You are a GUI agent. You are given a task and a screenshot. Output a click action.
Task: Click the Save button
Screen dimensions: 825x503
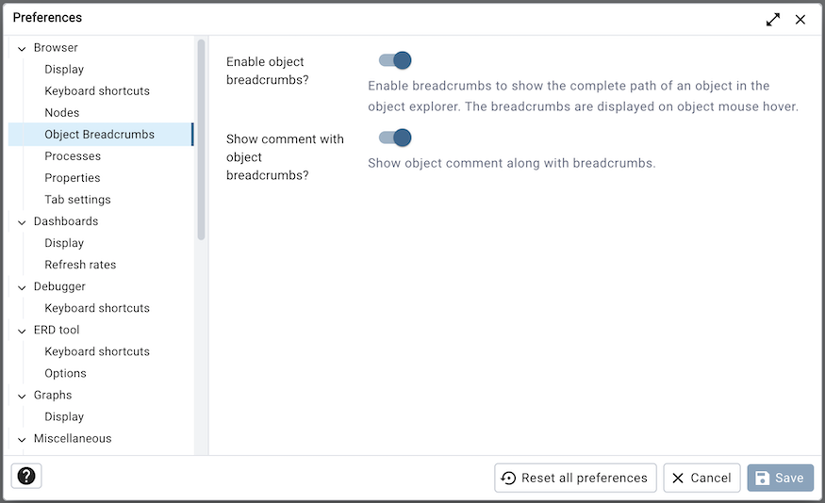781,478
